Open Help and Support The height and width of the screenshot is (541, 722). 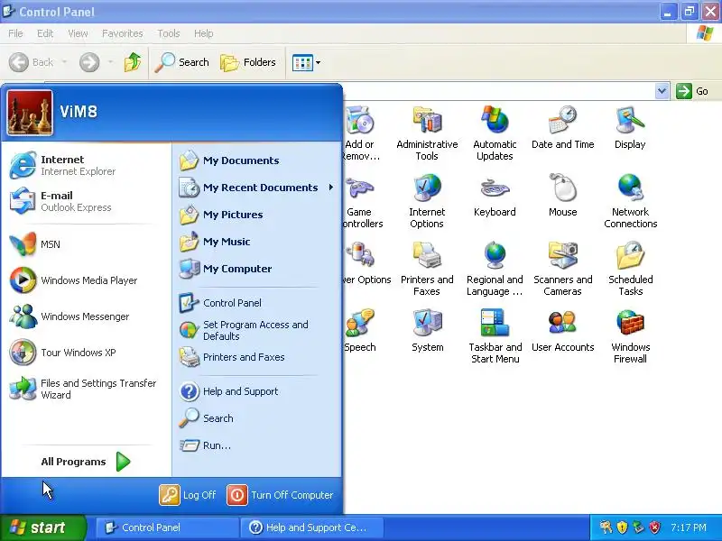pyautogui.click(x=255, y=391)
